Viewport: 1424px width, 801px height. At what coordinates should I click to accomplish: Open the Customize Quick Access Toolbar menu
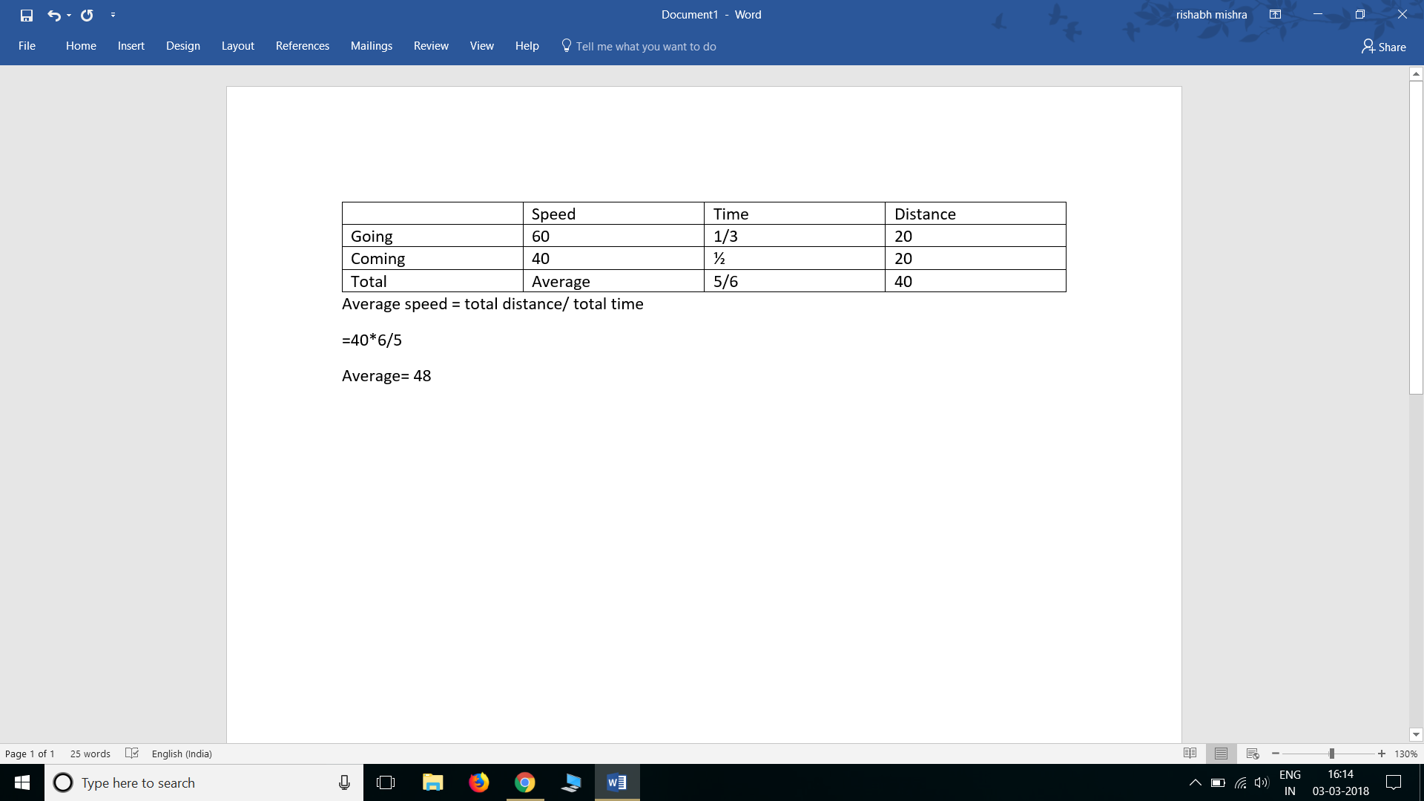113,15
